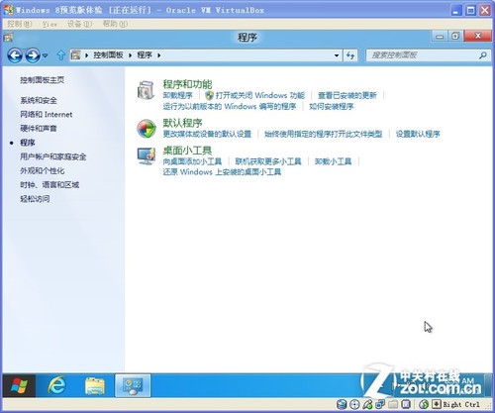Click 查看已安装的更新
The width and height of the screenshot is (495, 413).
tap(347, 96)
